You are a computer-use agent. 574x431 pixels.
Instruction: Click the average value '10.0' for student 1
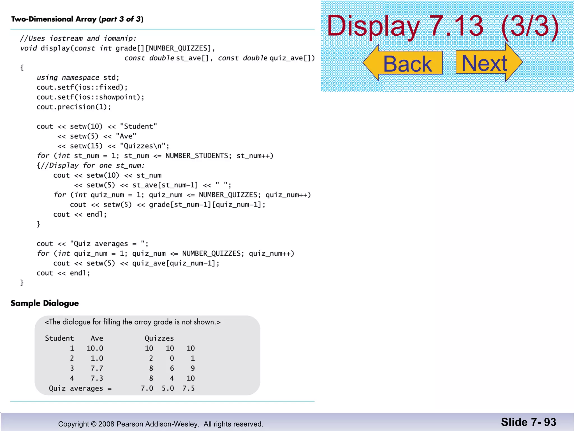click(95, 348)
